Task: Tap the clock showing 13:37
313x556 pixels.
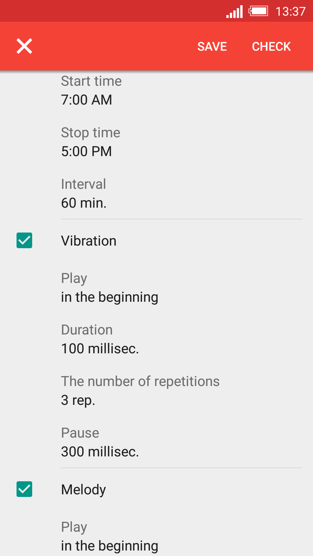Action: point(290,12)
